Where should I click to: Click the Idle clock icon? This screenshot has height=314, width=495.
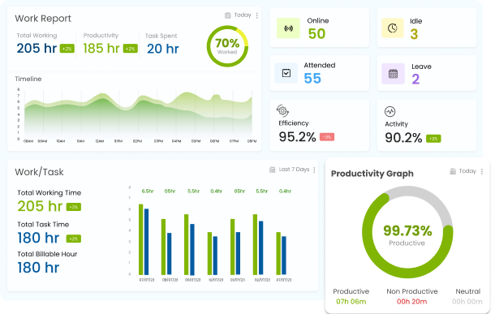(393, 28)
